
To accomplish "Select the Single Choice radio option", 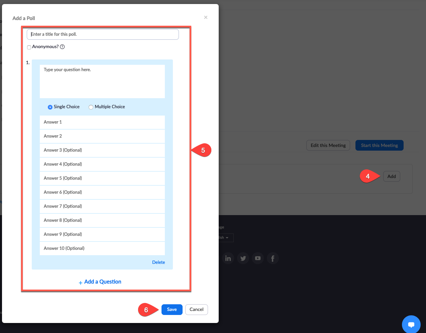I will tap(50, 107).
